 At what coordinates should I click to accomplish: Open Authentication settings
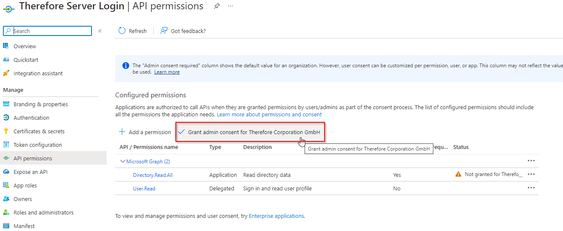[x=31, y=118]
